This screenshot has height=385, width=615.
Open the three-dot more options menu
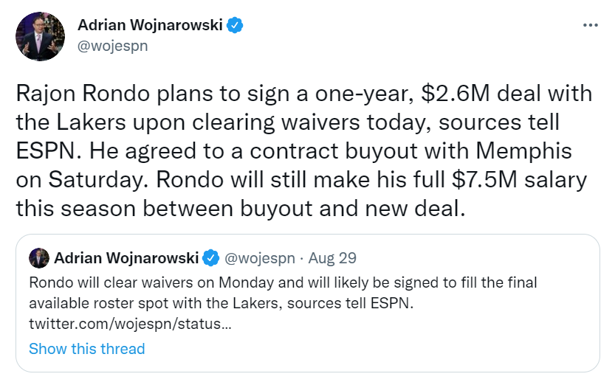click(591, 26)
